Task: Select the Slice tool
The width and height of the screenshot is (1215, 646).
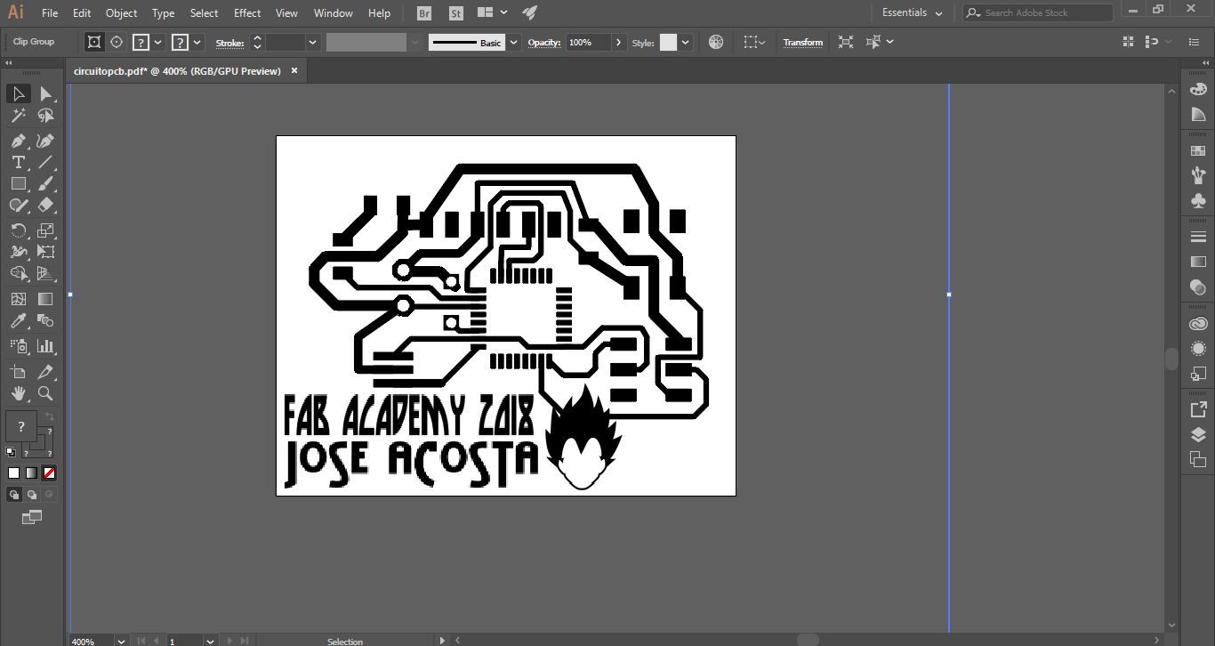Action: pyautogui.click(x=45, y=372)
